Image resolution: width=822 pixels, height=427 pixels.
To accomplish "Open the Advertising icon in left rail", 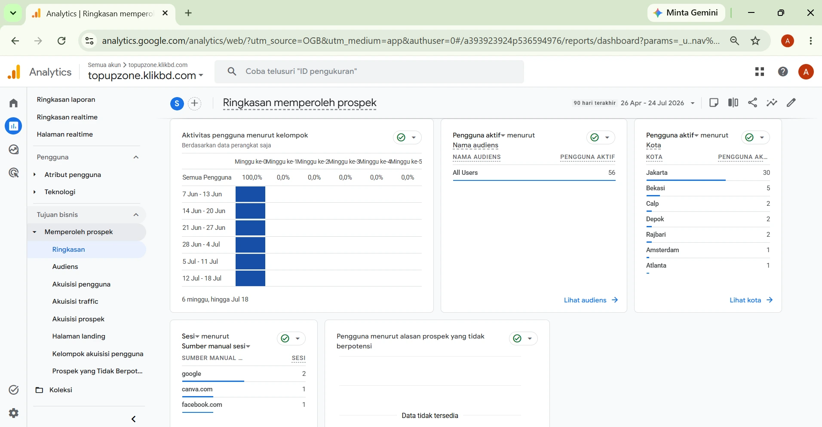I will (x=13, y=173).
